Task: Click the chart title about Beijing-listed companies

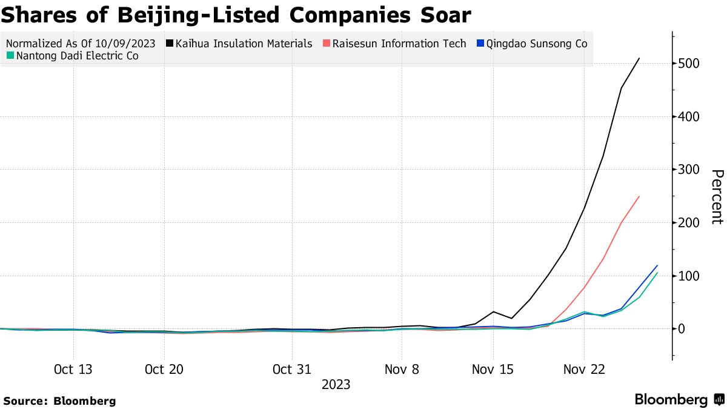Action: pyautogui.click(x=236, y=14)
